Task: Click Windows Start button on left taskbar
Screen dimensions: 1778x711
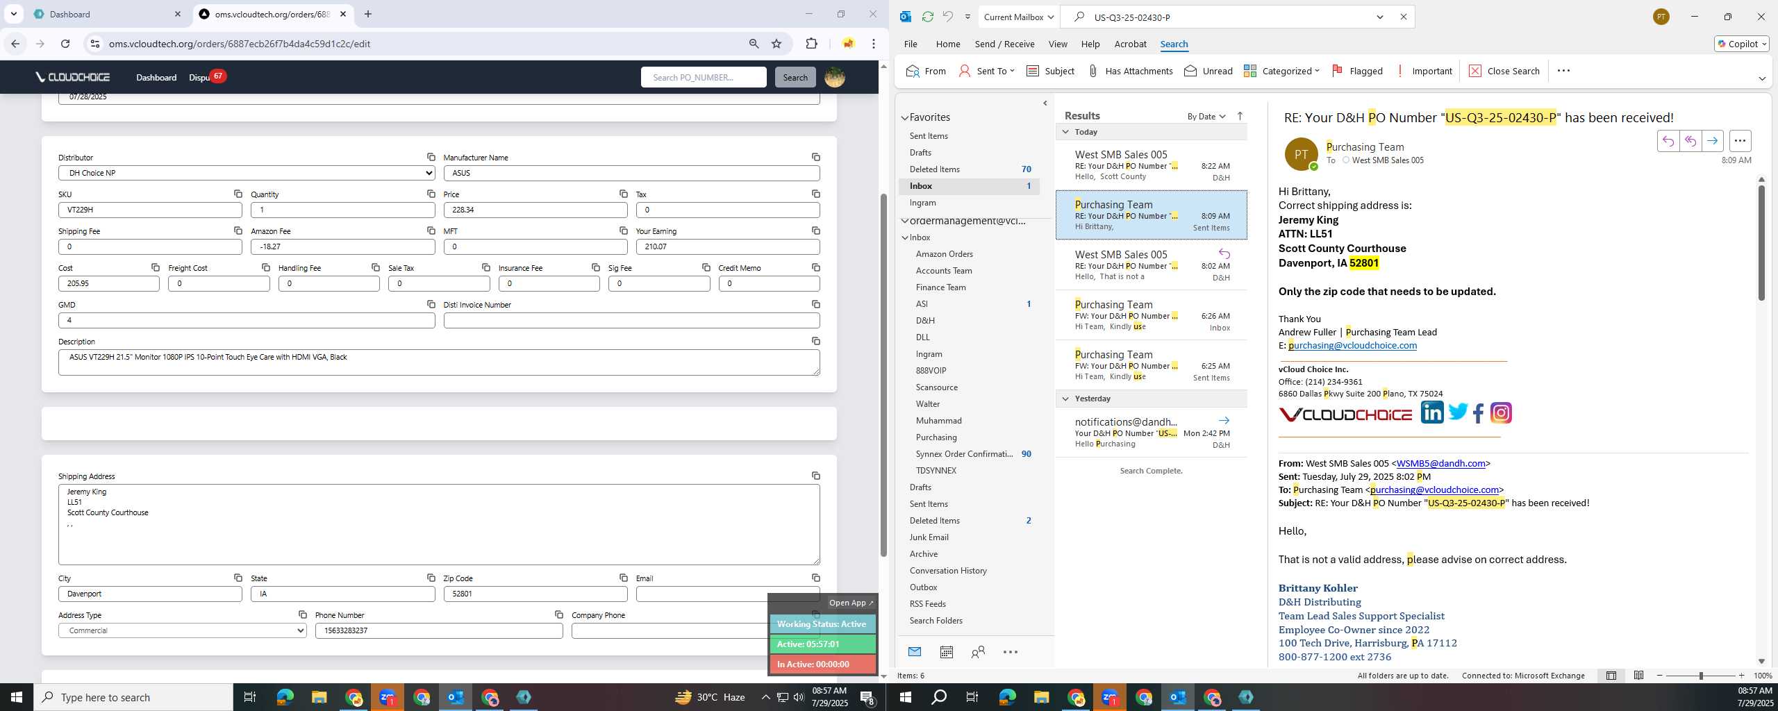Action: click(17, 697)
